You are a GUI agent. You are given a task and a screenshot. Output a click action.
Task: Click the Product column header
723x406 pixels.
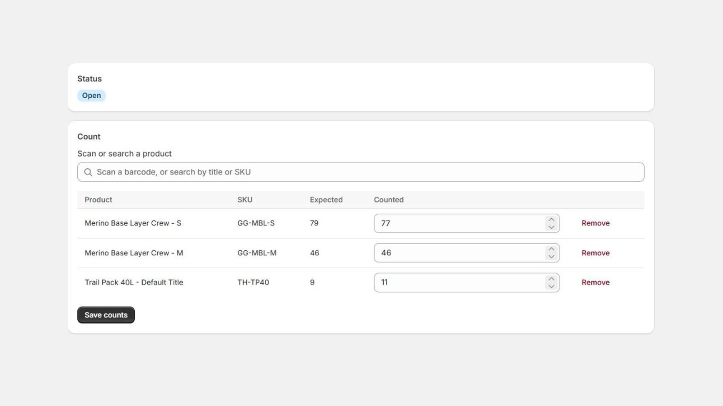pyautogui.click(x=99, y=200)
